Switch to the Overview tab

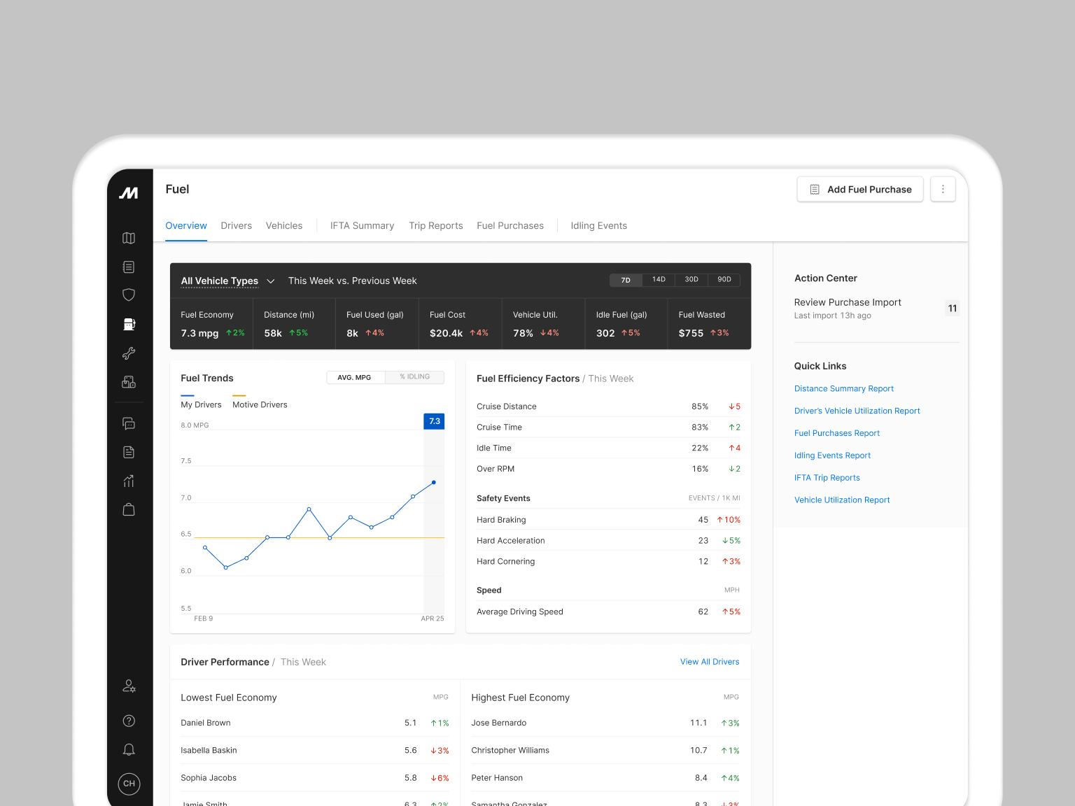pyautogui.click(x=186, y=225)
